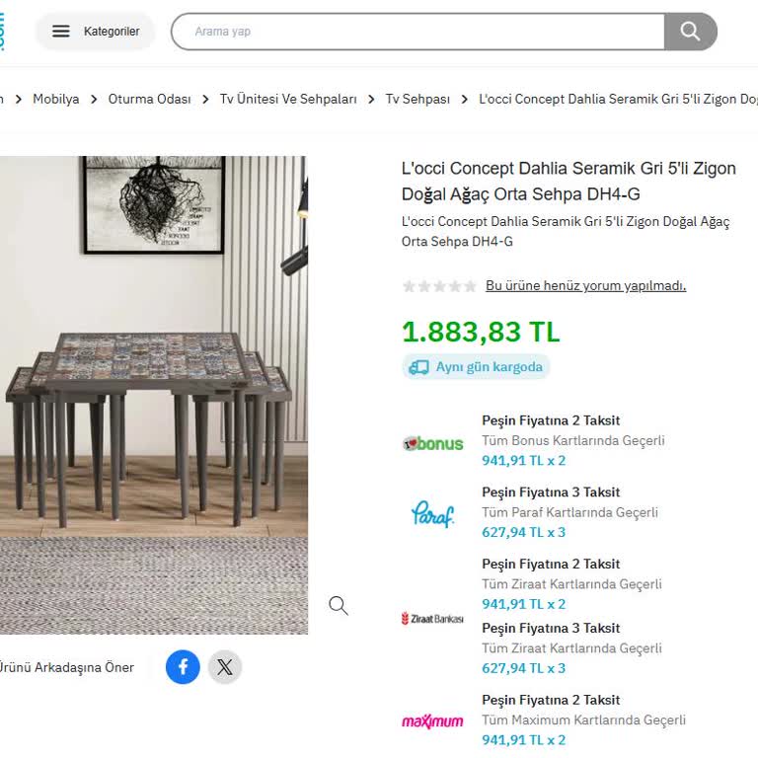This screenshot has width=758, height=758.
Task: Share product on Facebook
Action: [x=183, y=667]
